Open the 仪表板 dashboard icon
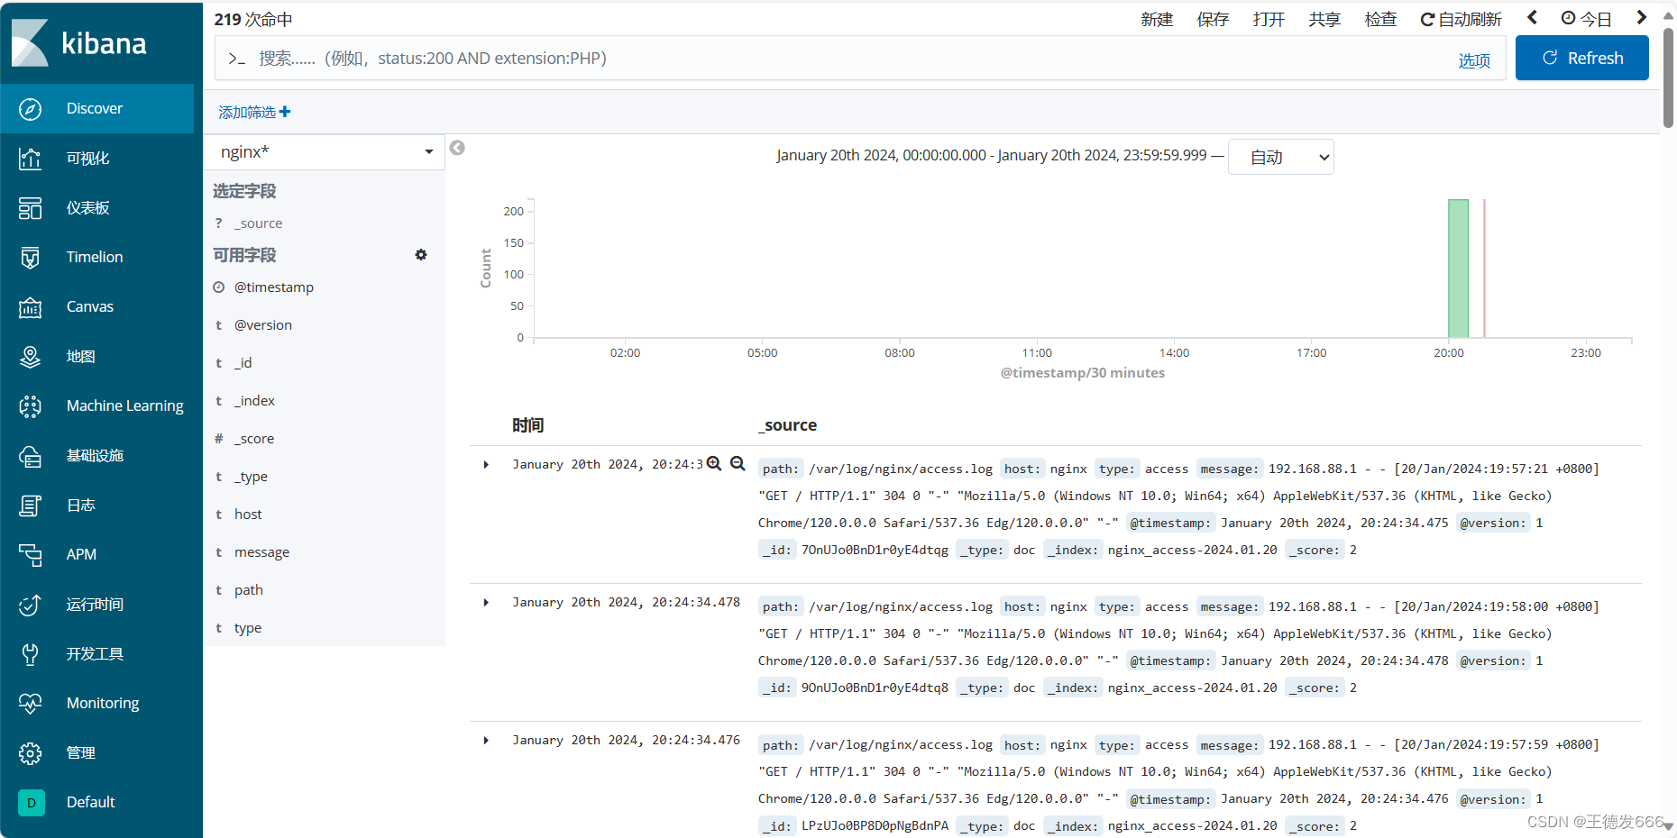 click(30, 208)
